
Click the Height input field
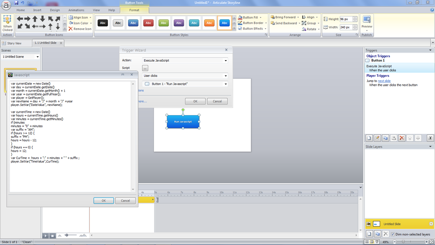tap(346, 19)
